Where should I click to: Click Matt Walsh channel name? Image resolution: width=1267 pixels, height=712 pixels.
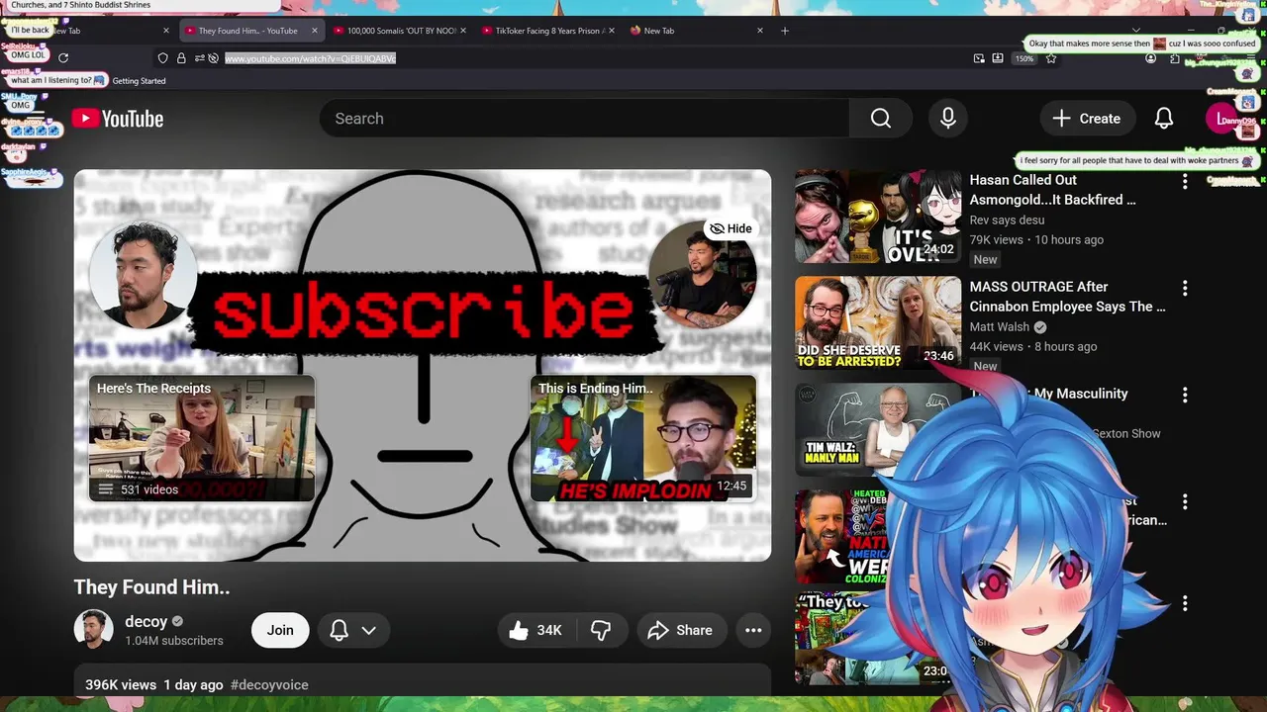[x=1000, y=327]
